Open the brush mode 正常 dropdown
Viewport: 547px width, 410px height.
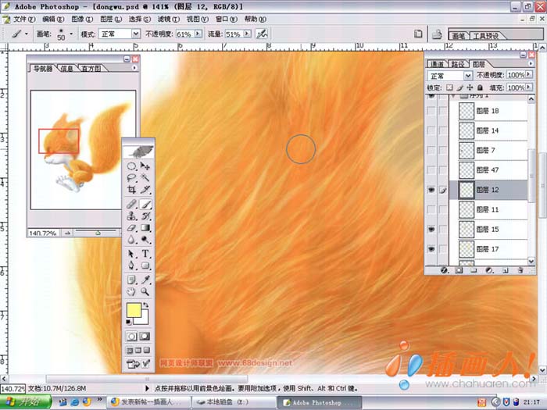pos(135,34)
